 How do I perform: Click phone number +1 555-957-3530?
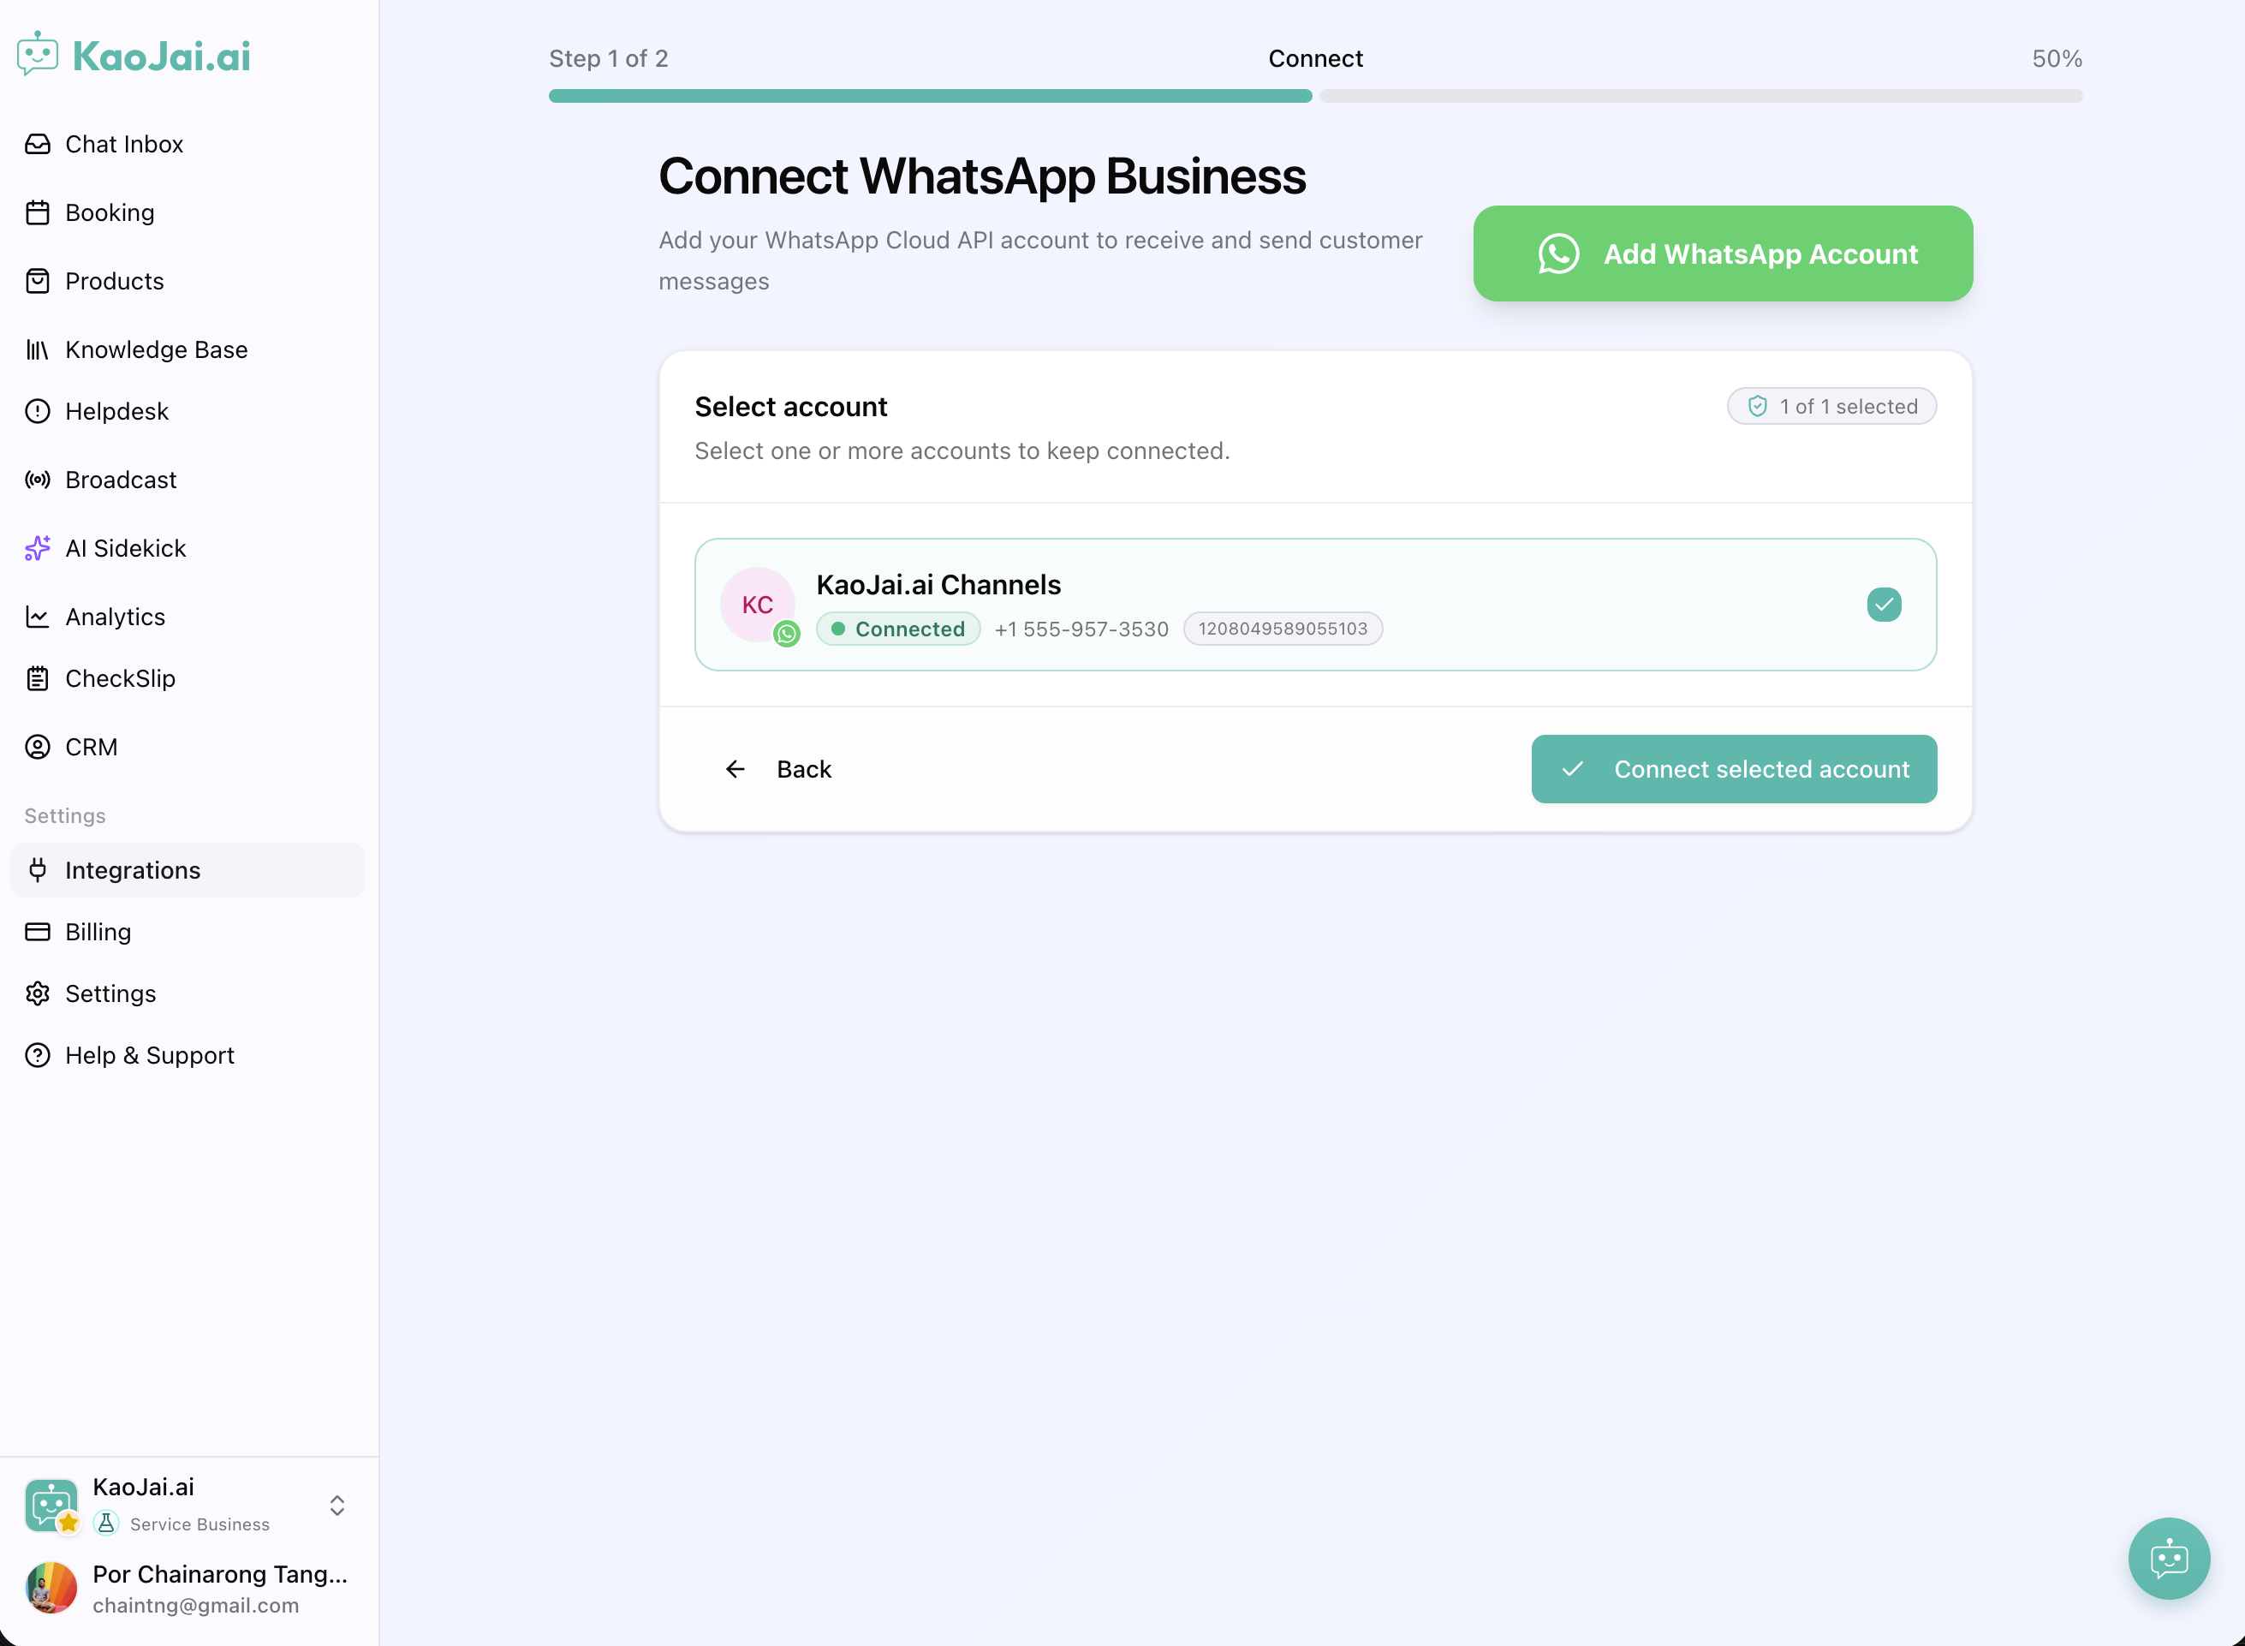point(1081,629)
